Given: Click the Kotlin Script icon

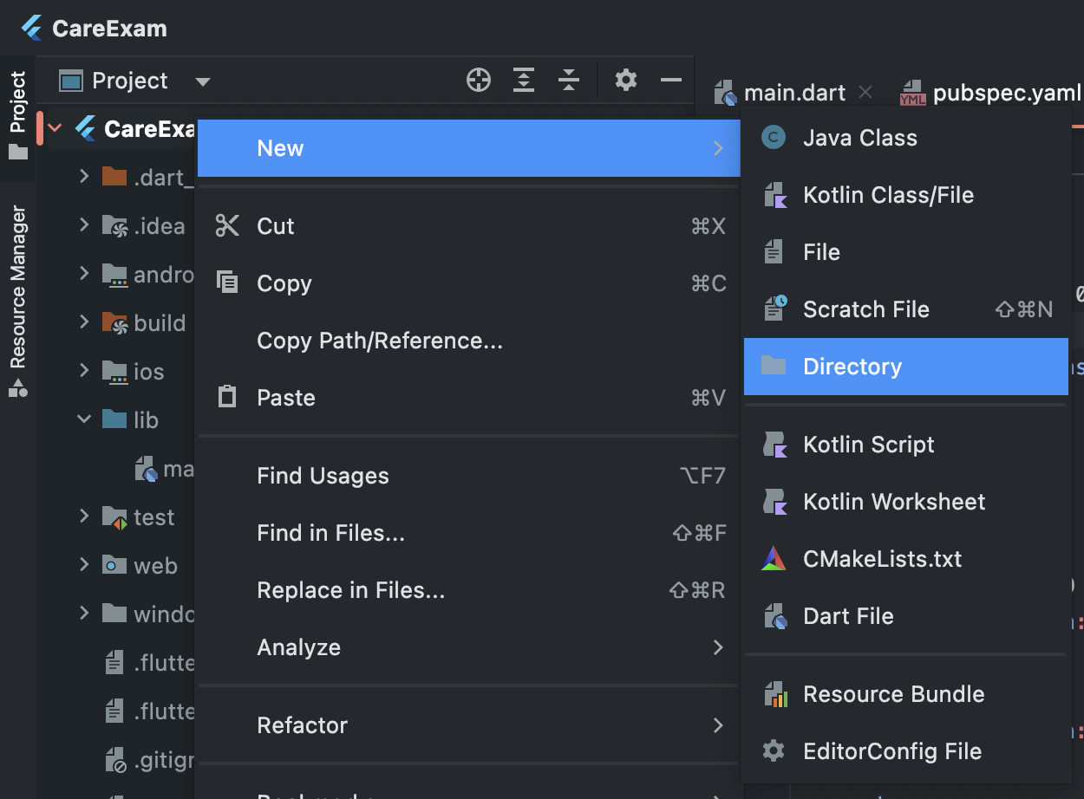Looking at the screenshot, I should point(774,445).
